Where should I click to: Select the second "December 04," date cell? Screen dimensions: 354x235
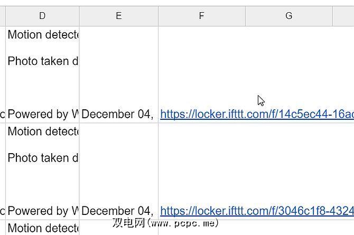click(118, 211)
